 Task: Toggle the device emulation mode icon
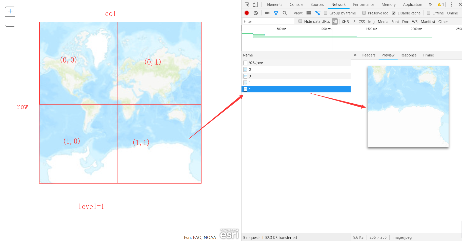(x=255, y=4)
